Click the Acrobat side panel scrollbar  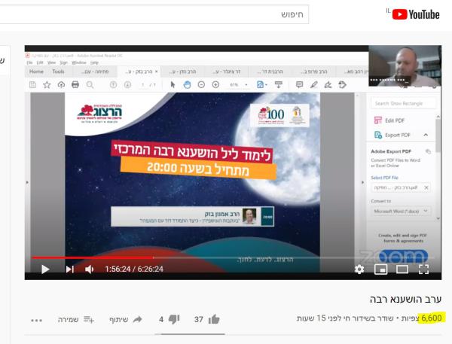(438, 135)
